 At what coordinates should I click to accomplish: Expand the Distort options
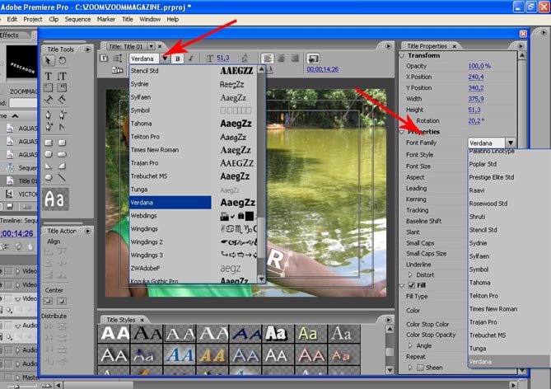(x=412, y=274)
